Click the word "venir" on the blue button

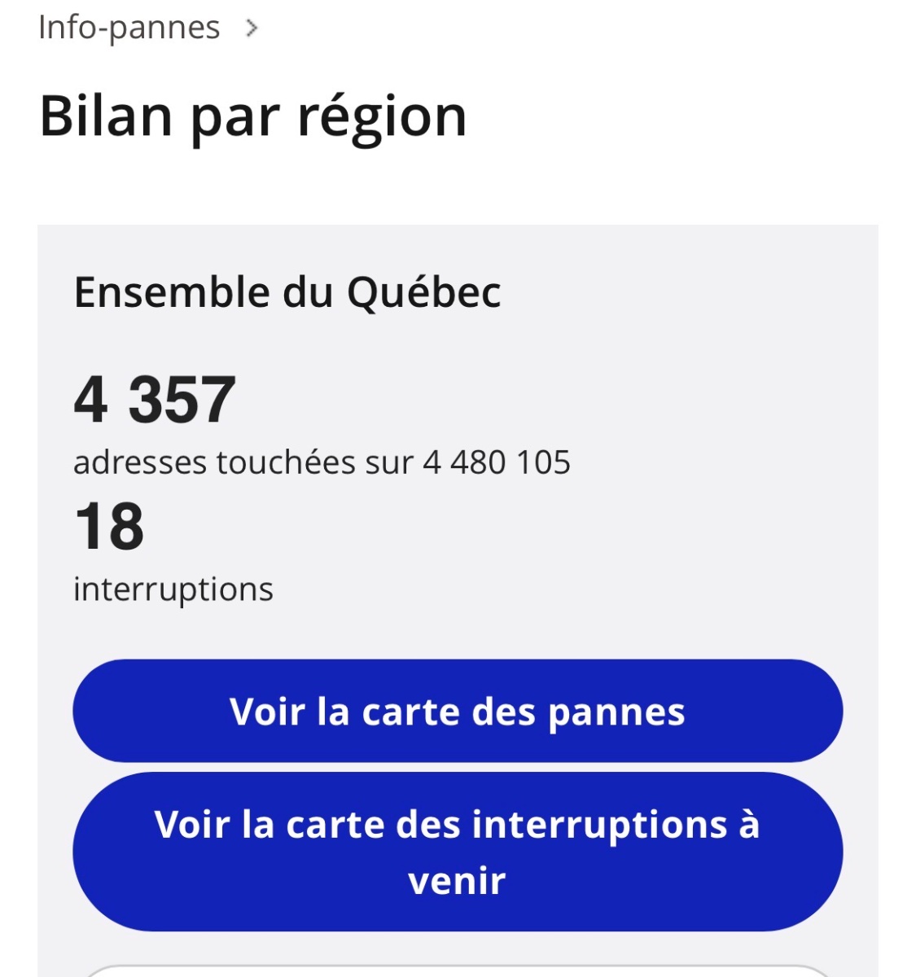tap(457, 881)
